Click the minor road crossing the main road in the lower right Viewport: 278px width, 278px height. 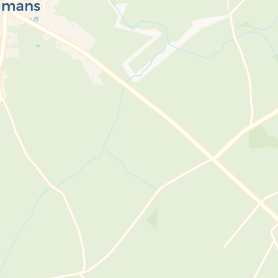260,204
